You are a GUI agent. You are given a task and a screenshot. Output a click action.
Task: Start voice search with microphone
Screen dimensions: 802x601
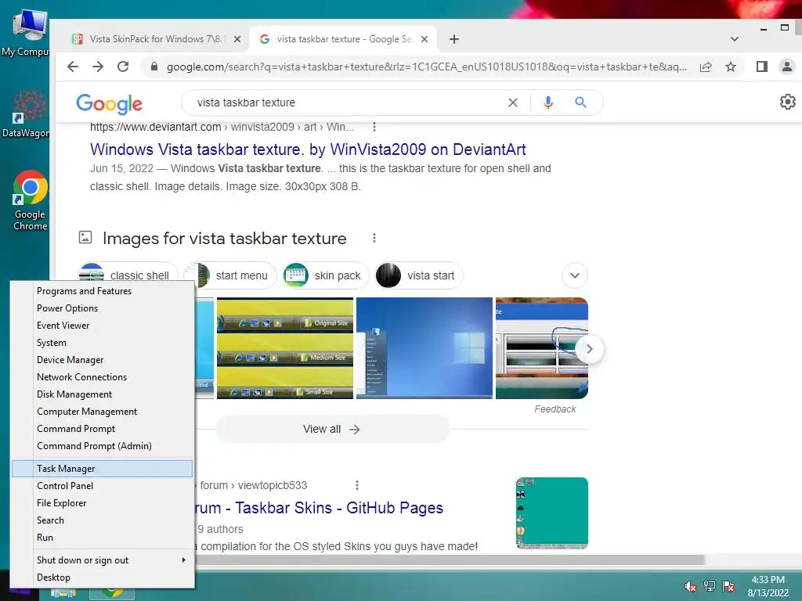coord(547,103)
